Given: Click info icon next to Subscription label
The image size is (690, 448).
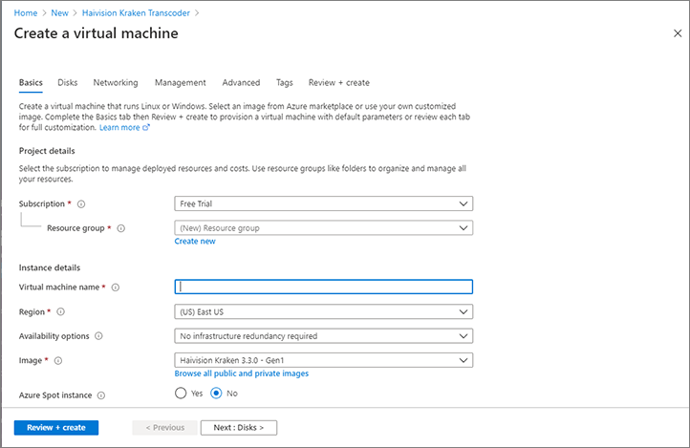Looking at the screenshot, I should click(81, 204).
